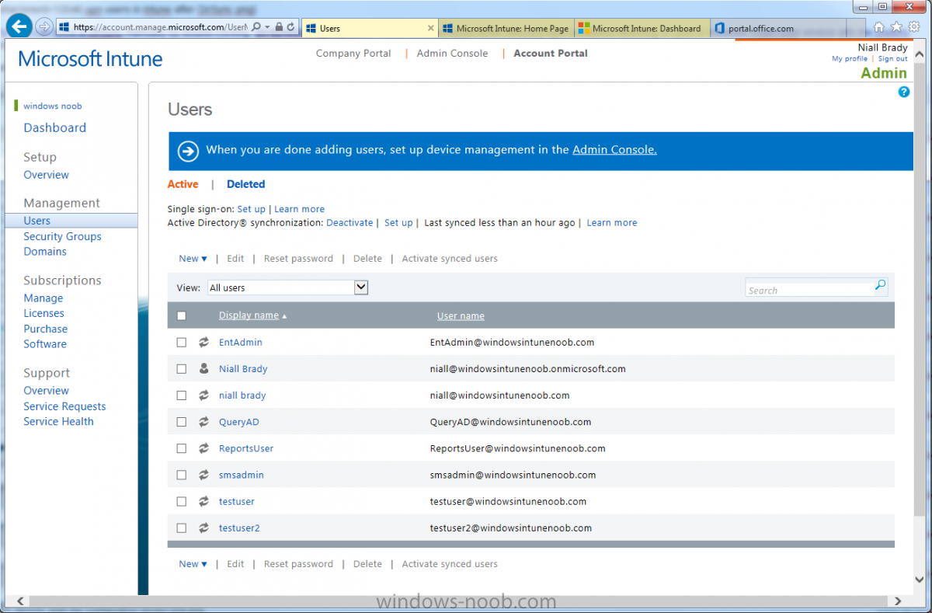Tick the testuser row checkbox
The image size is (932, 613).
click(182, 501)
